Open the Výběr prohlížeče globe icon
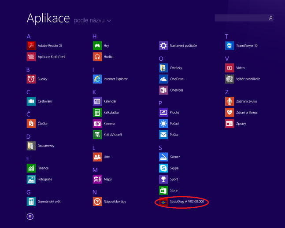Viewport: 285px width, 228px height. [229, 79]
